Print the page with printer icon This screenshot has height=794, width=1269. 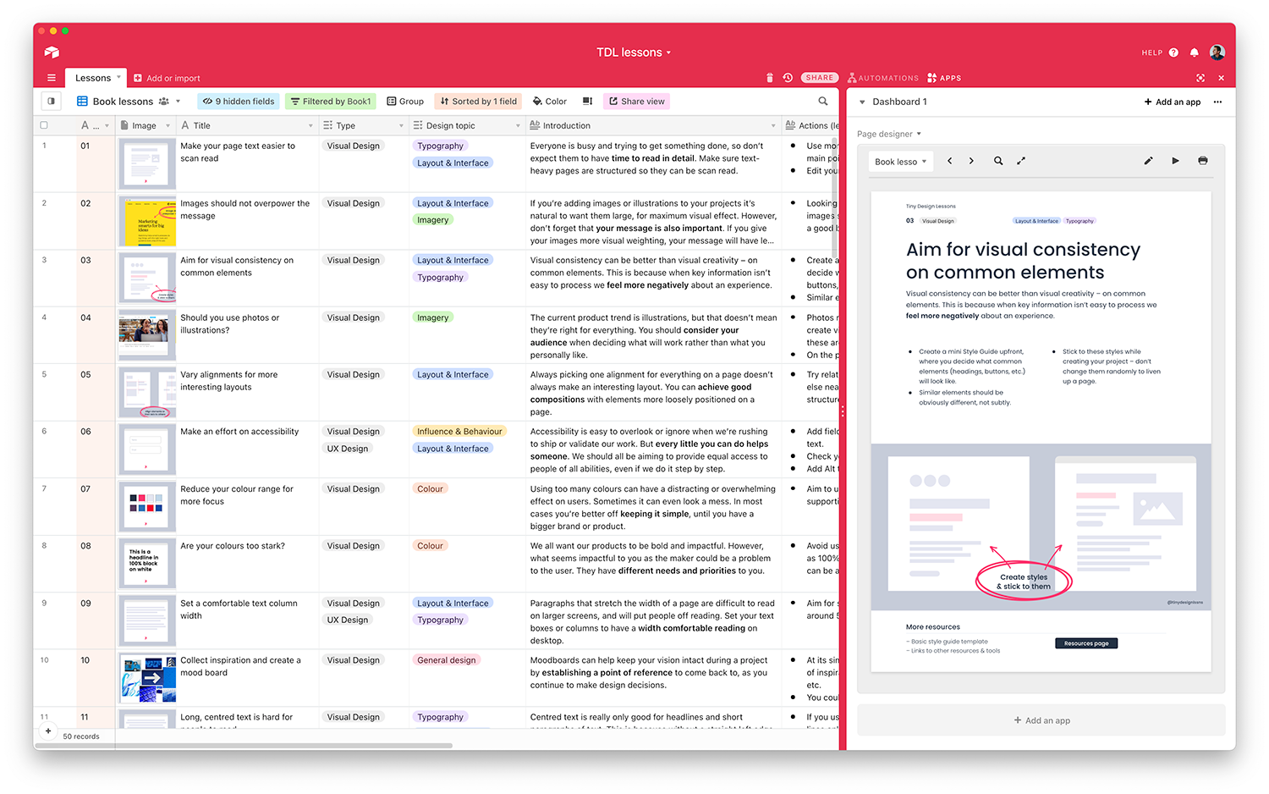click(1203, 161)
